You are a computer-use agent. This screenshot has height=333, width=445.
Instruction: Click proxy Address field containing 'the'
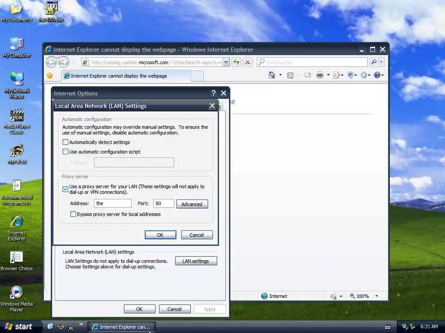coord(113,203)
